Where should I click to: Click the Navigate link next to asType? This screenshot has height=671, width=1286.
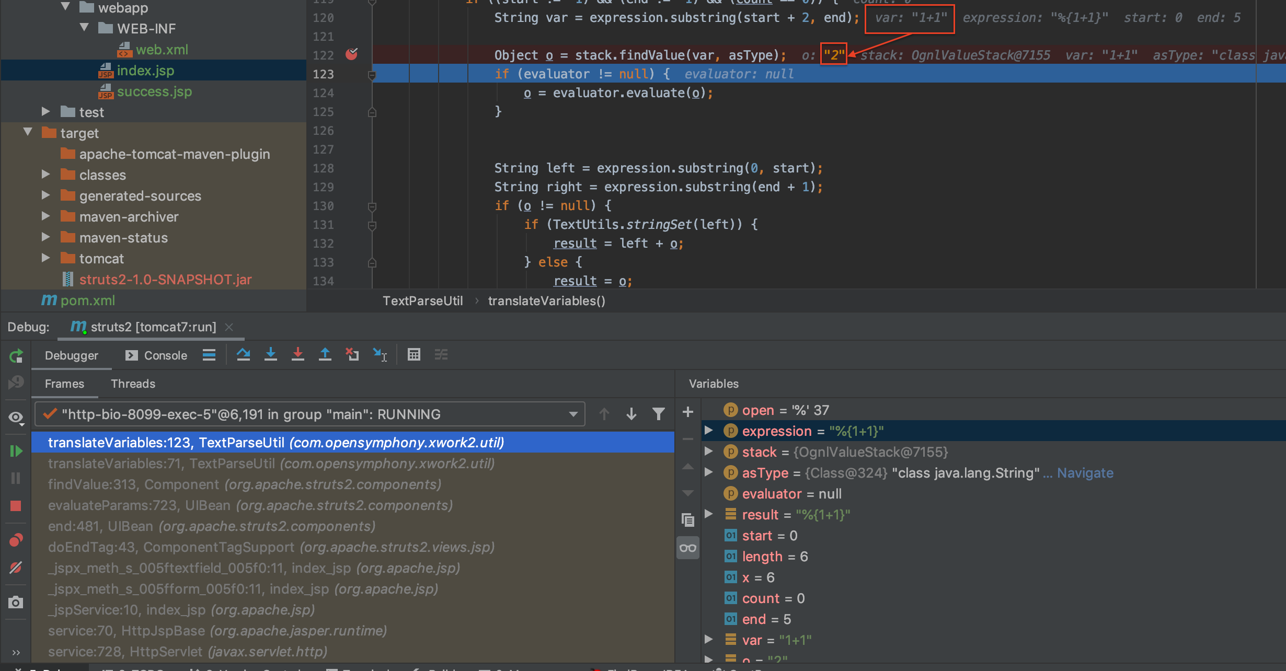pyautogui.click(x=1085, y=473)
